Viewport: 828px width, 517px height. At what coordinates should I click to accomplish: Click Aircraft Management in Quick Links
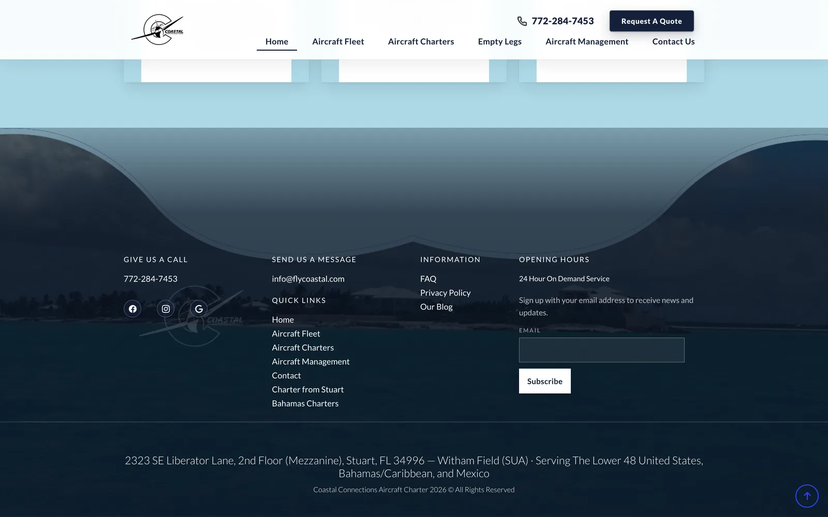point(310,361)
